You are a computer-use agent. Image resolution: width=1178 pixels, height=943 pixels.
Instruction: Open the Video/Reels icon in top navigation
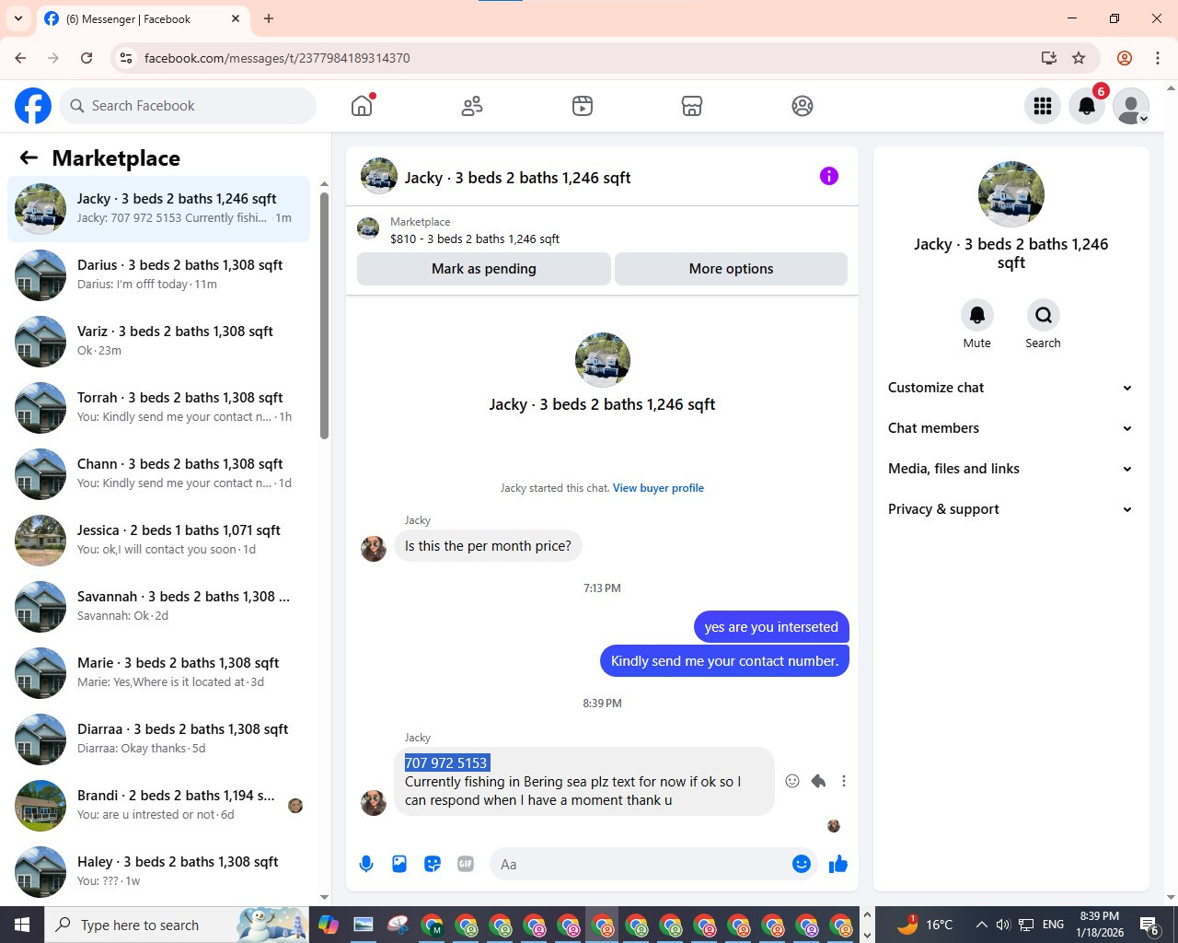(x=583, y=106)
